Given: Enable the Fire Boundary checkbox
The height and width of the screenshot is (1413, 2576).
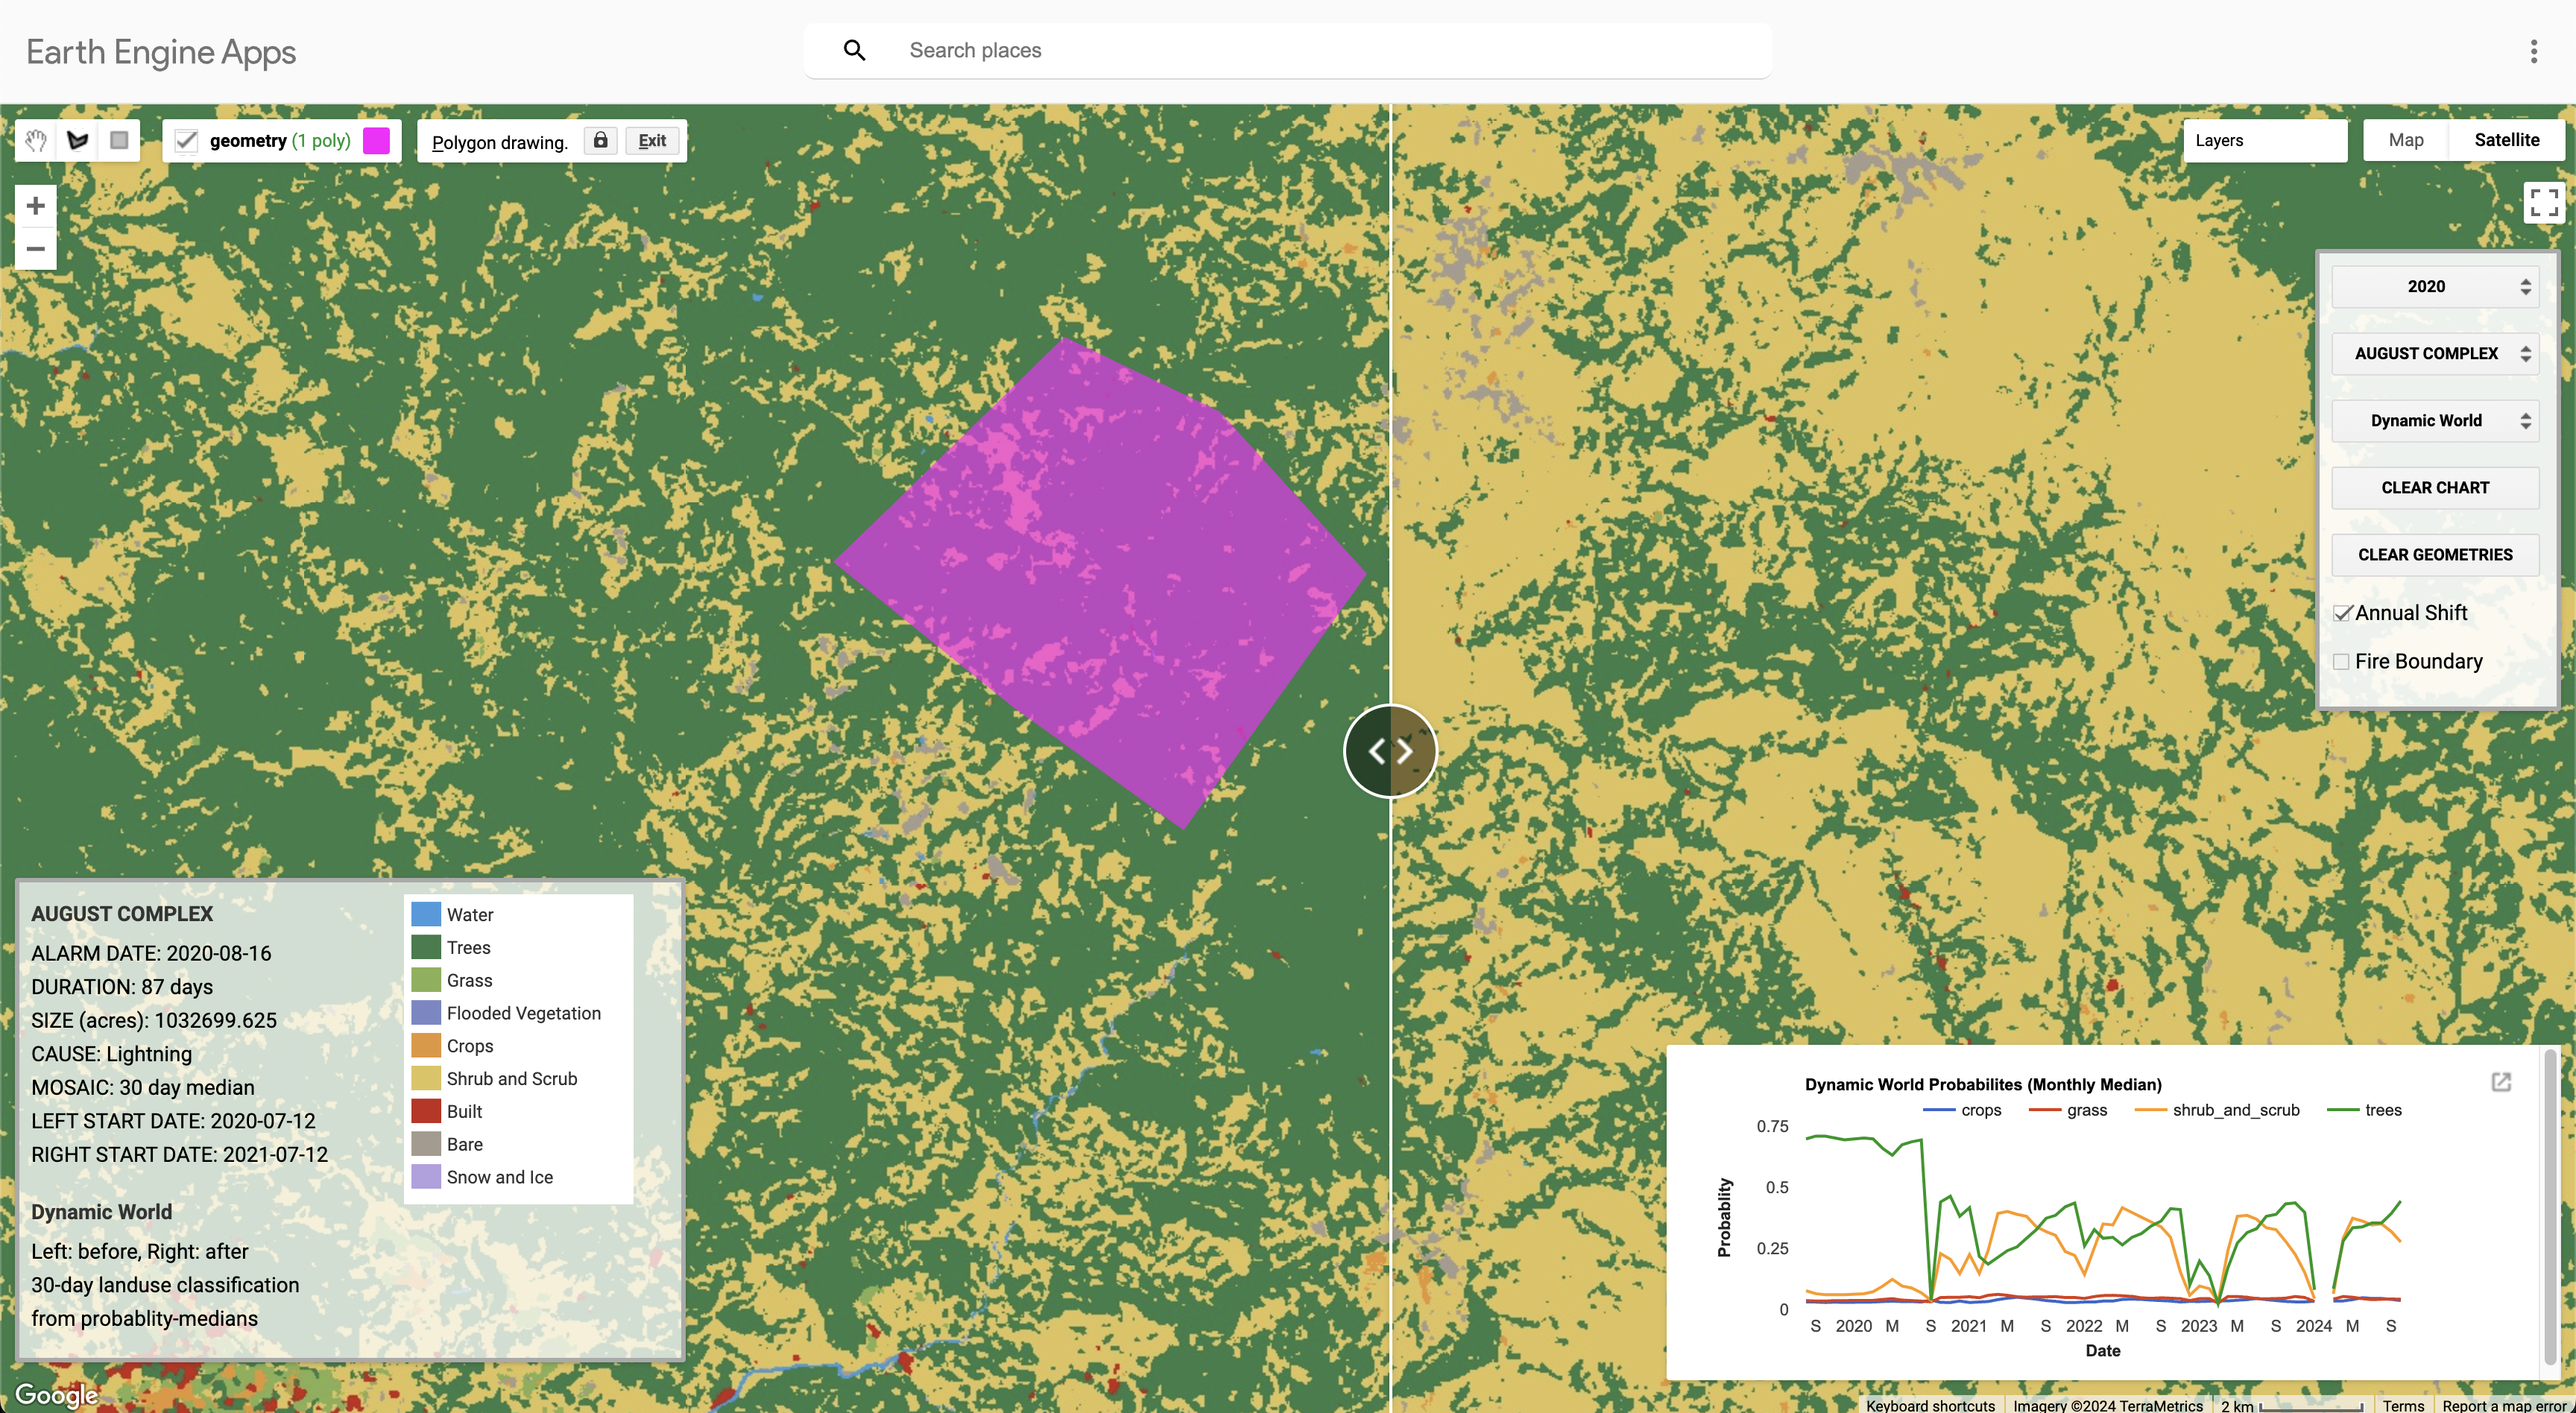Looking at the screenshot, I should click(x=2342, y=661).
